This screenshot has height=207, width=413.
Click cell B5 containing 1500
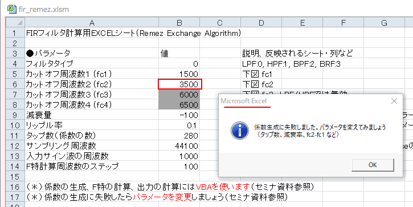coord(179,74)
